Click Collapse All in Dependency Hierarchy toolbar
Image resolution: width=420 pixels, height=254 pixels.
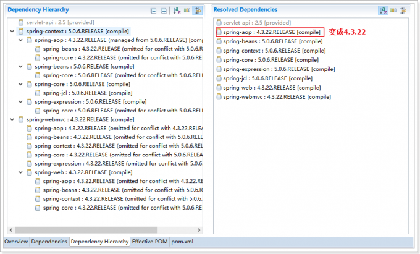(154, 11)
